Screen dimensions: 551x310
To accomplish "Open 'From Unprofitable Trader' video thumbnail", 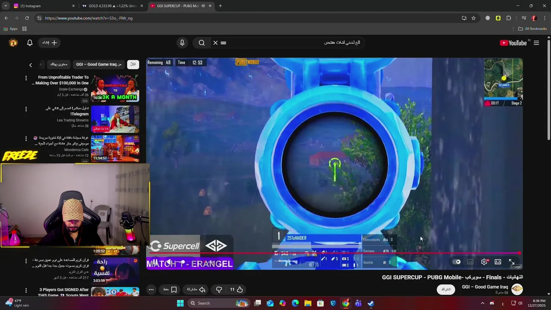I will (115, 88).
